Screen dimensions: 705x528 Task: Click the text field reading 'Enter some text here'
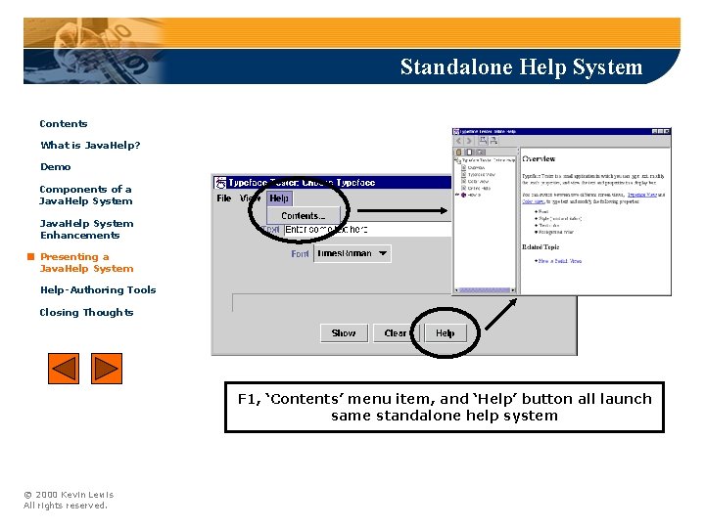(367, 230)
